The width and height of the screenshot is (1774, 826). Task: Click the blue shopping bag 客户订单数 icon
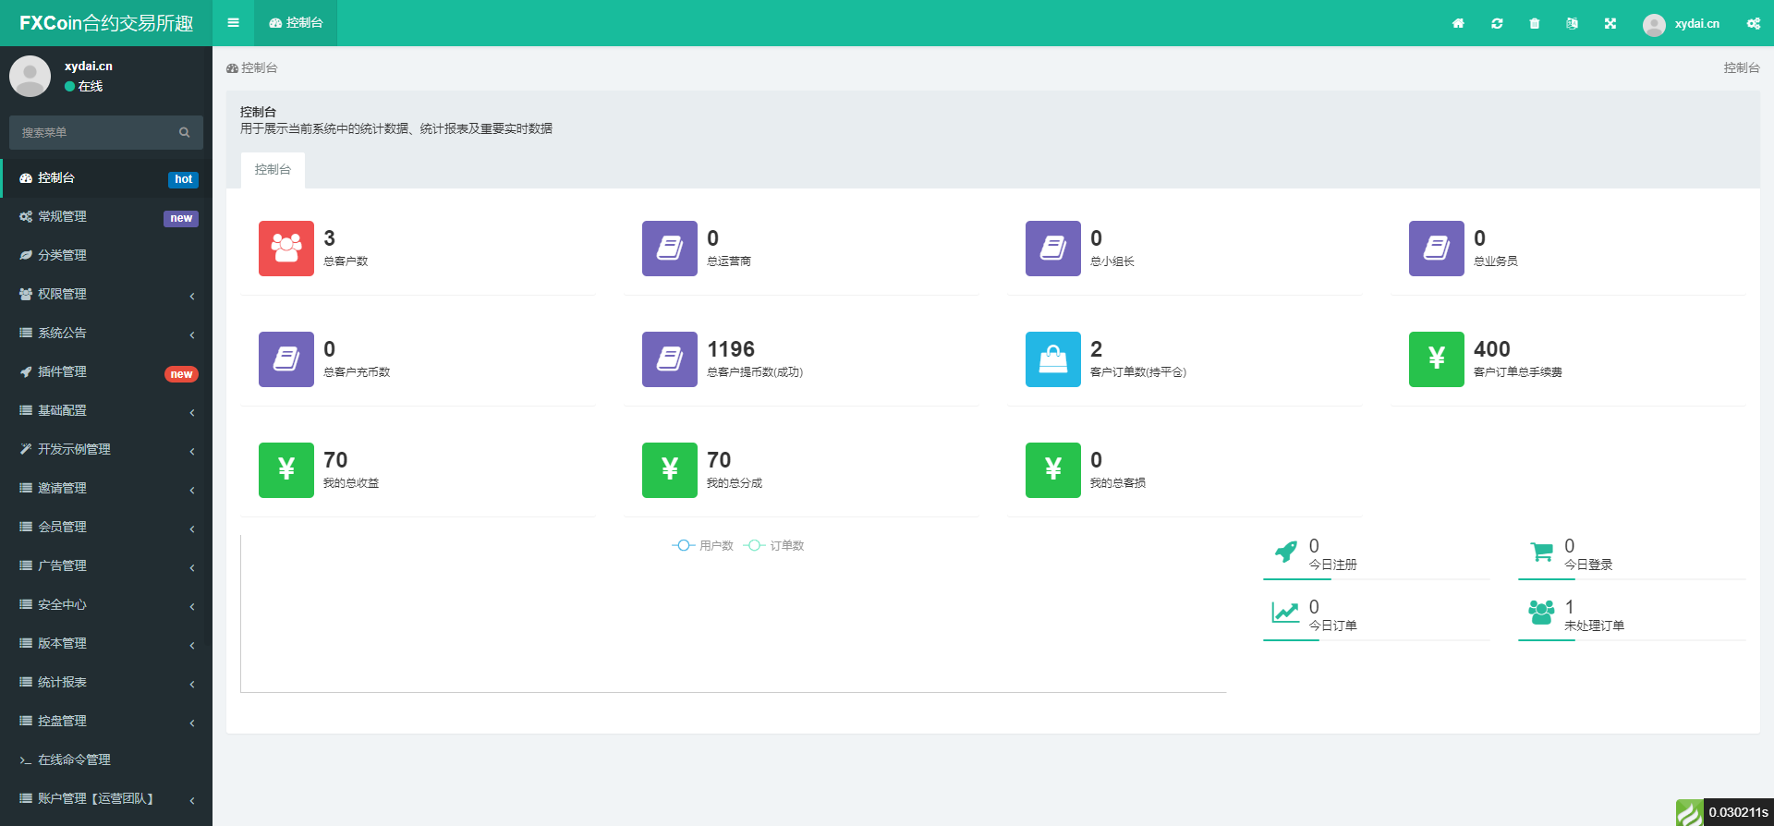tap(1053, 359)
